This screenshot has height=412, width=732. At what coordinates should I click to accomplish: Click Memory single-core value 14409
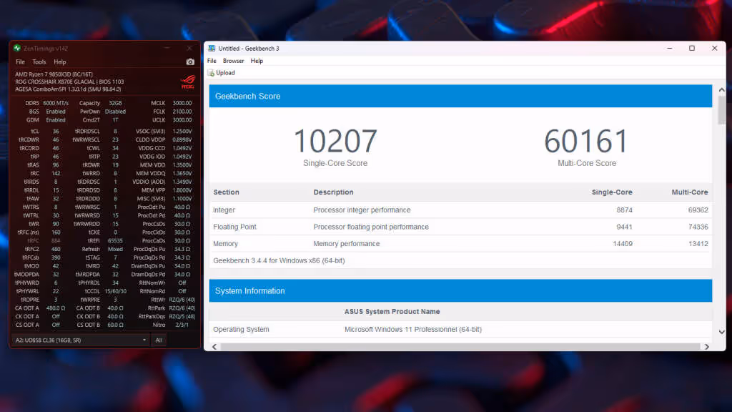[623, 243]
